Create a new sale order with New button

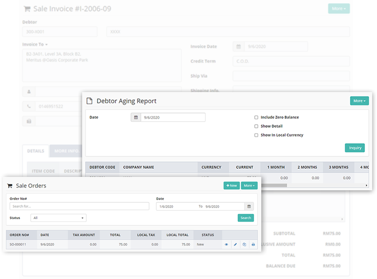231,186
